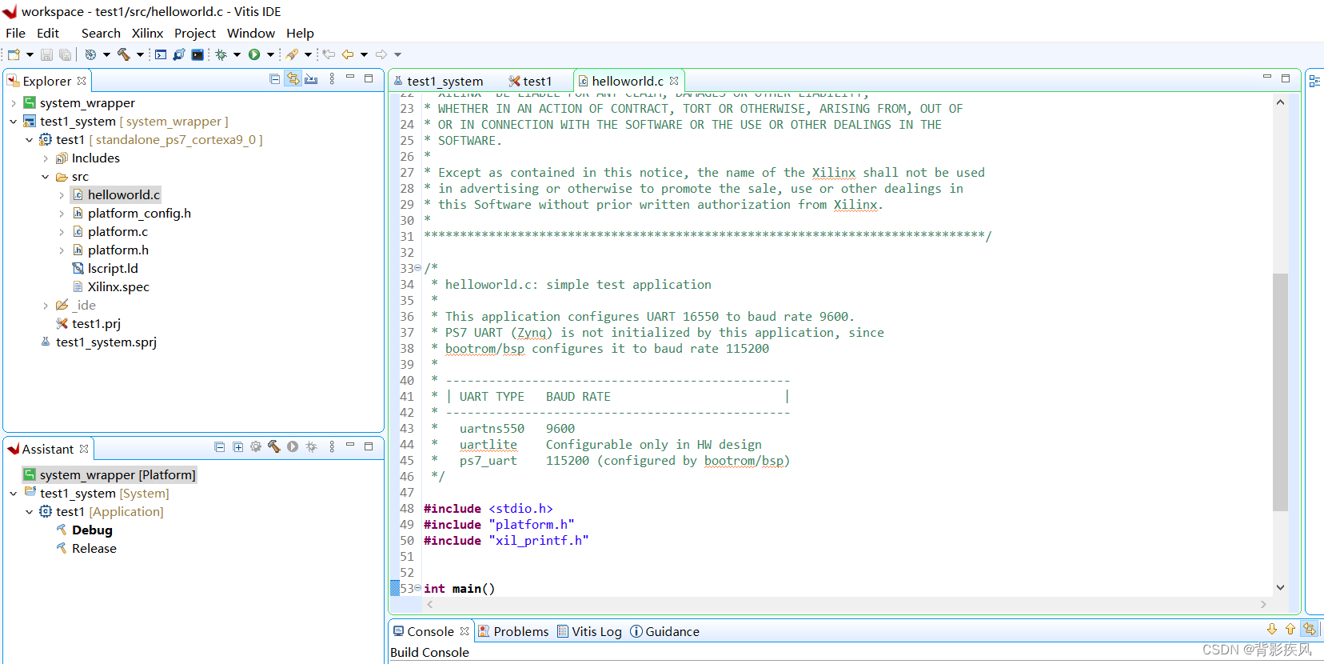Open Explorer view menu (three dots)
The height and width of the screenshot is (664, 1324).
click(332, 79)
